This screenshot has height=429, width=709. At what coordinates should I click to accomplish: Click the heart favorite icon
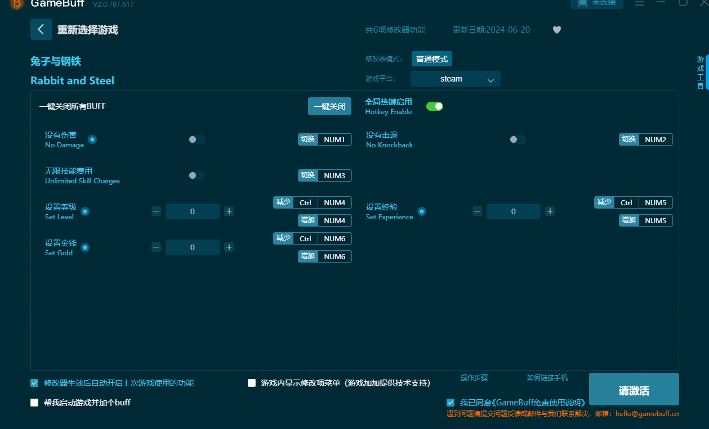click(x=557, y=30)
